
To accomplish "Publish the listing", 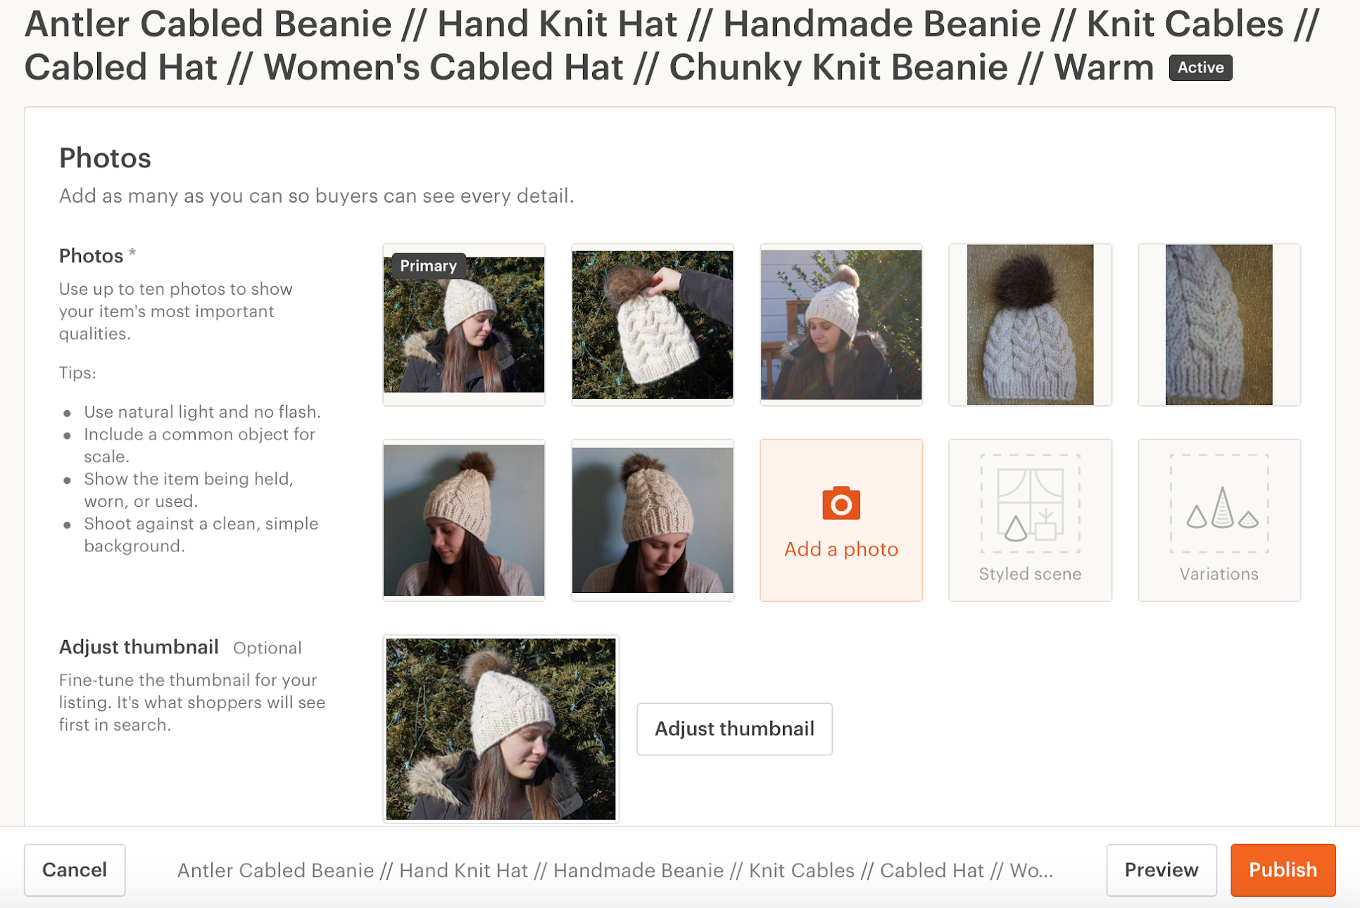I will [1283, 870].
